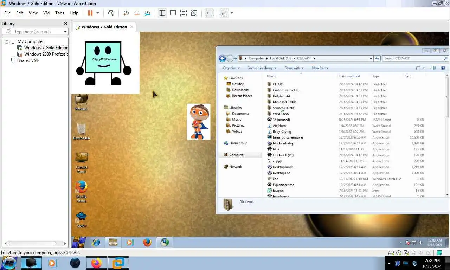The width and height of the screenshot is (450, 270).
Task: Toggle the Library sidebar view icon
Action: [x=162, y=13]
